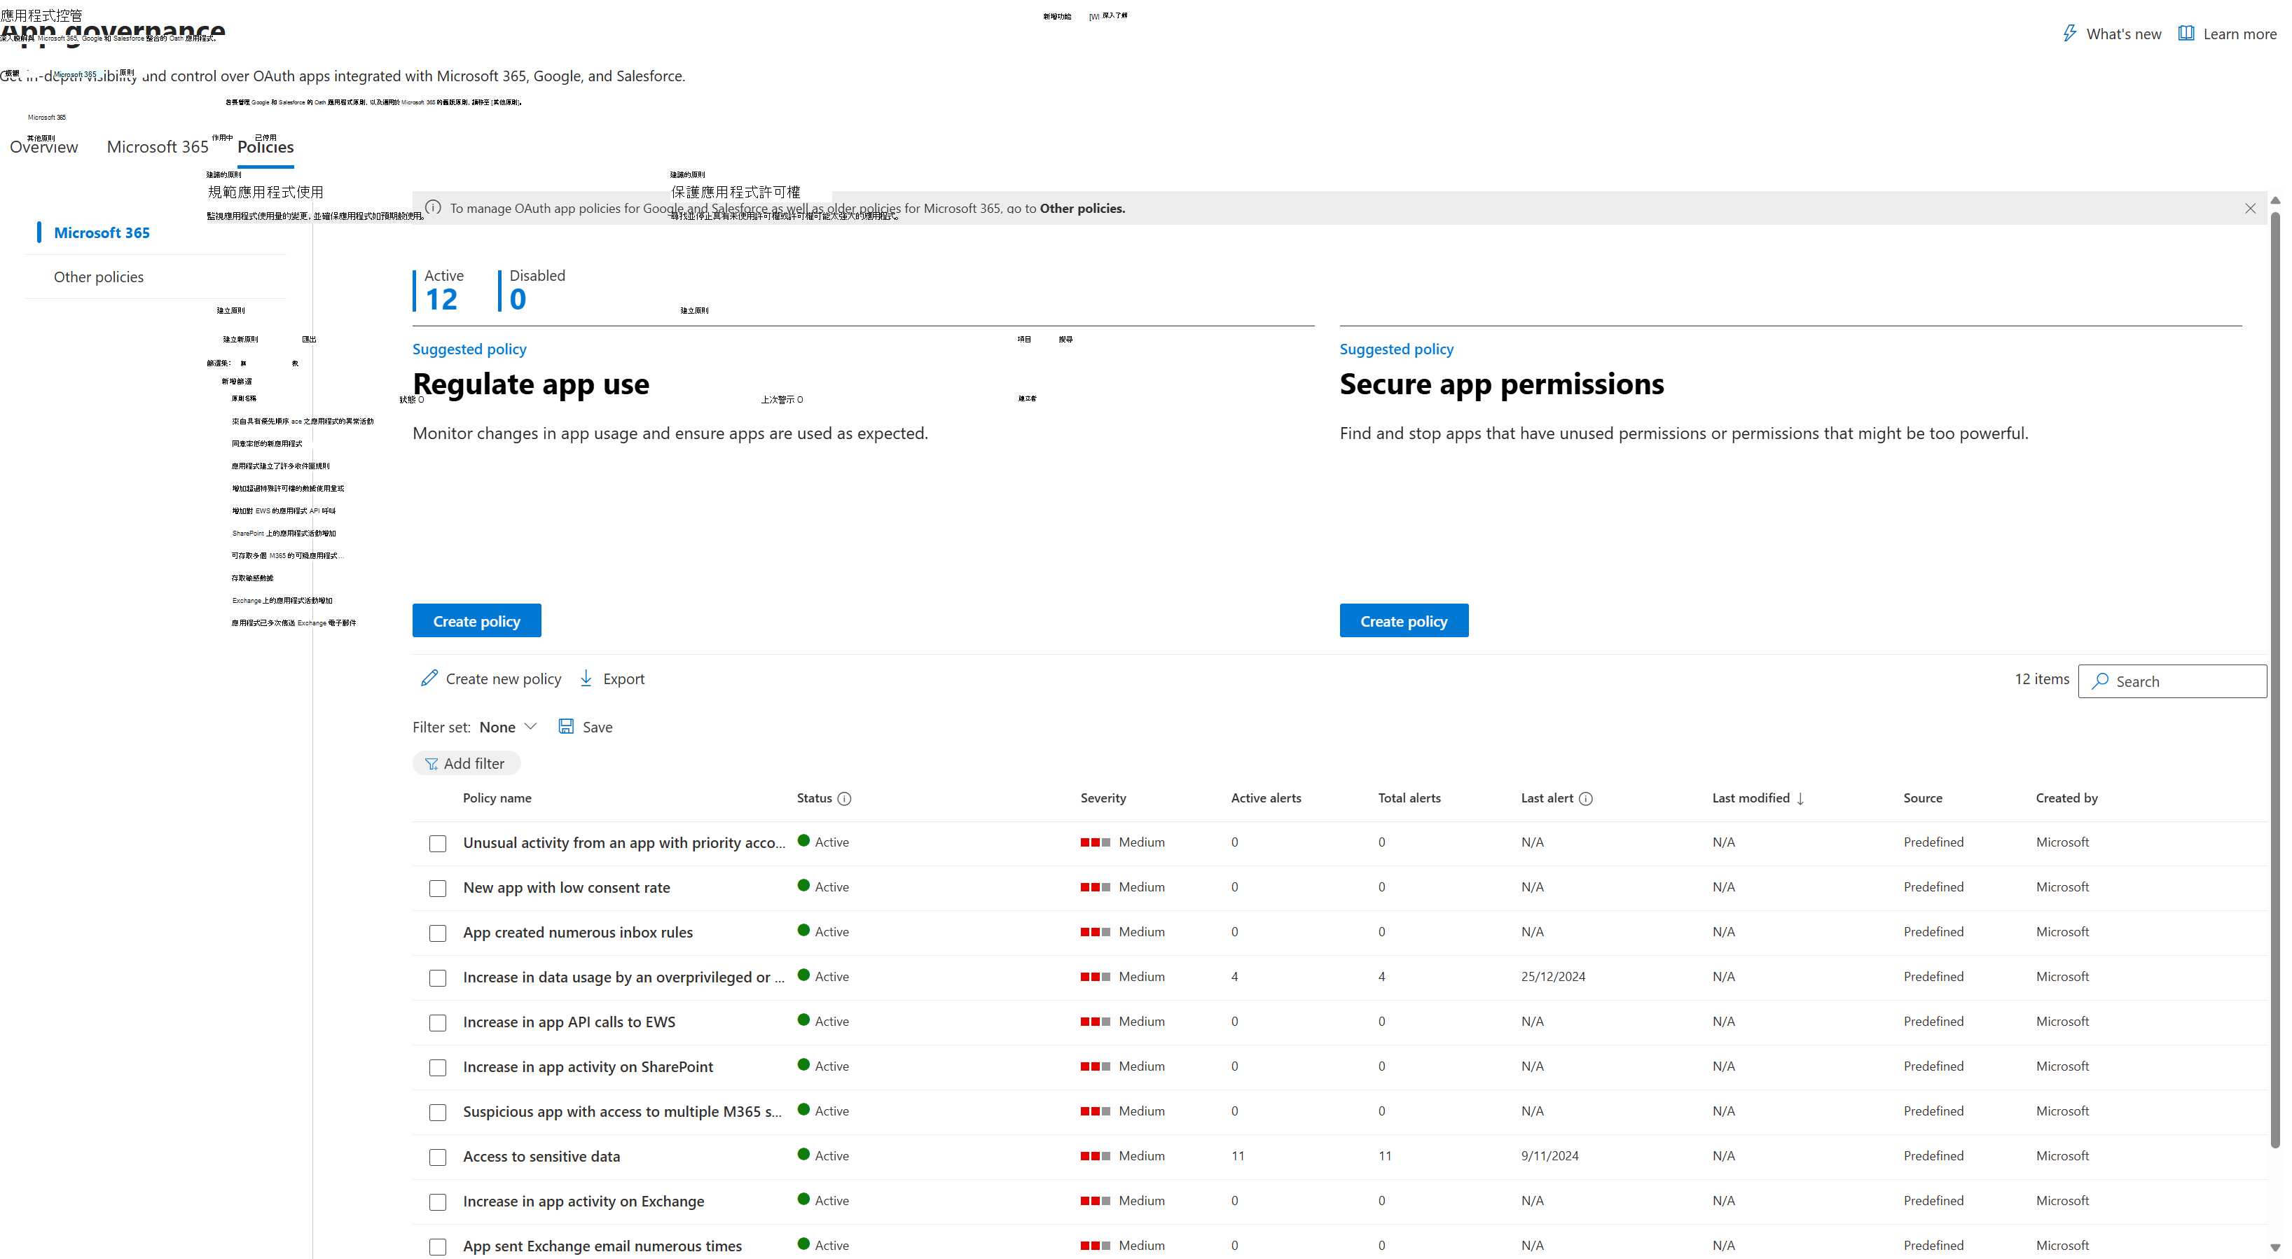Click the Create new policy pencil icon

click(x=429, y=678)
